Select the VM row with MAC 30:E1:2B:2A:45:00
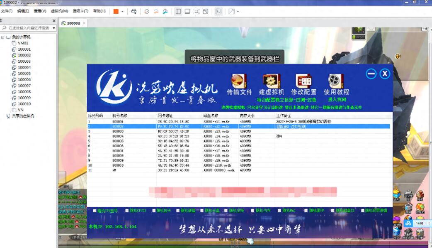 pos(238,170)
